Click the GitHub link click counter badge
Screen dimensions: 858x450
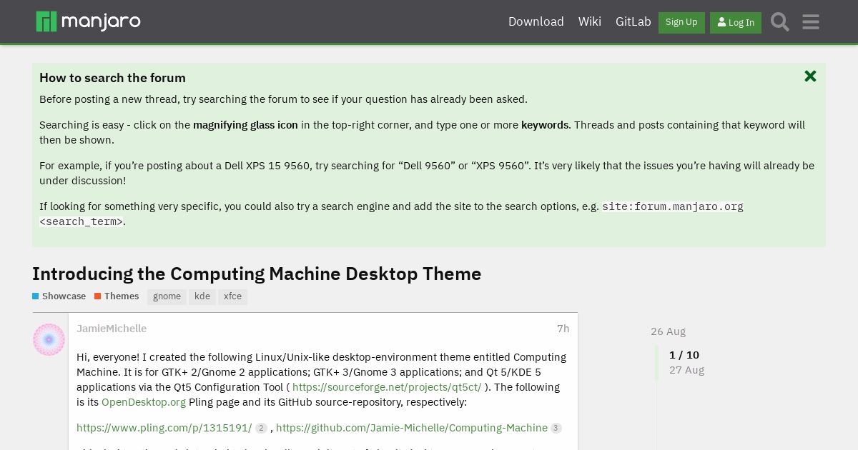pos(556,429)
